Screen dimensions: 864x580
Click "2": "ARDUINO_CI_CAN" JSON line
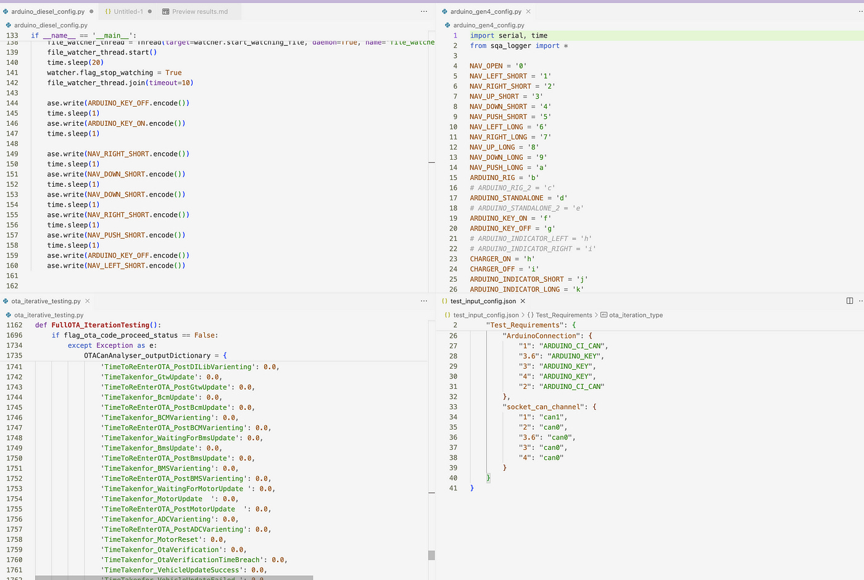pos(562,386)
